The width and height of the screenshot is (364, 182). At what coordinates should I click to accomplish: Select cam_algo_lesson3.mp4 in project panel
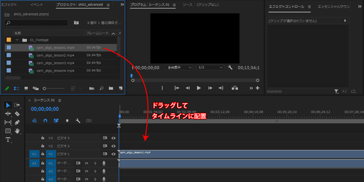(x=55, y=63)
